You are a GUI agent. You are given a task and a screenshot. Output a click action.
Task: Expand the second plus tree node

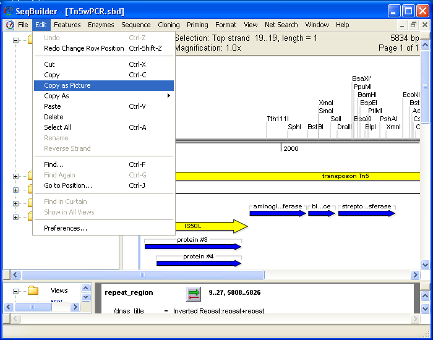coord(15,190)
